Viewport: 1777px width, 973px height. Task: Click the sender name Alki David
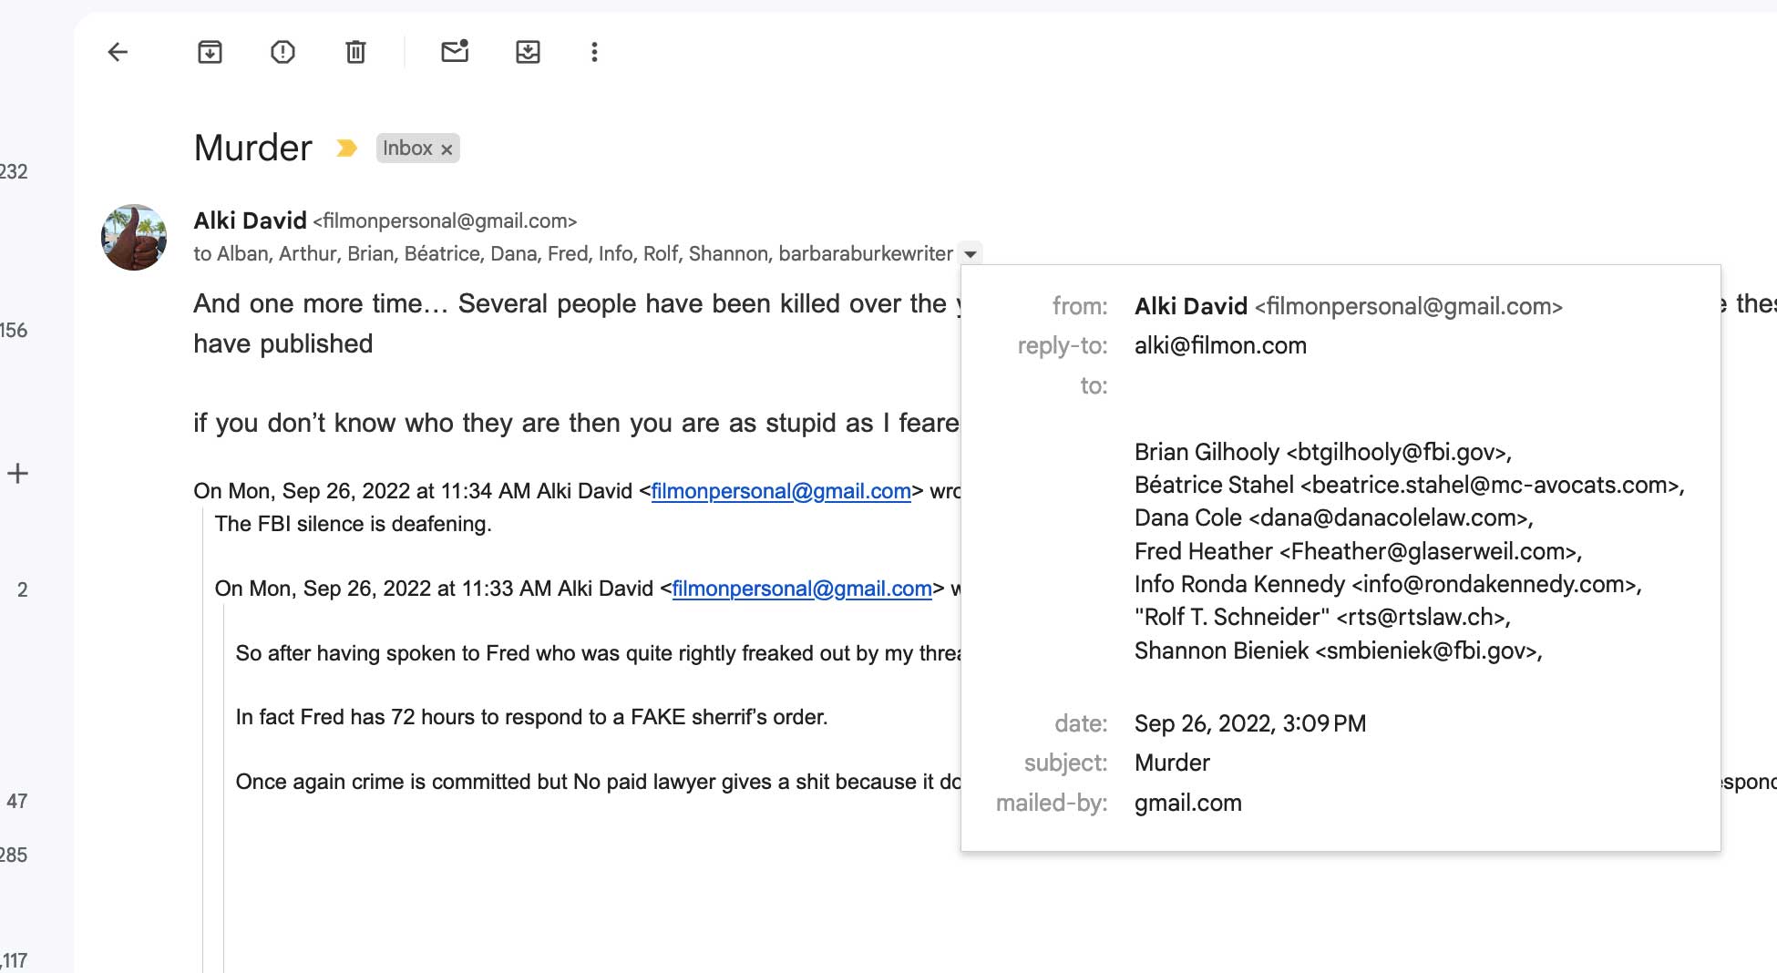pyautogui.click(x=250, y=220)
